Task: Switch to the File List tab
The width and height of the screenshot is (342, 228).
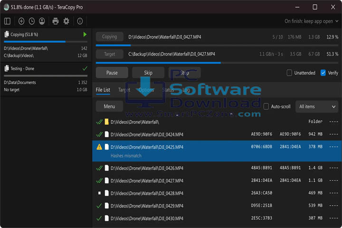Action: [x=103, y=90]
